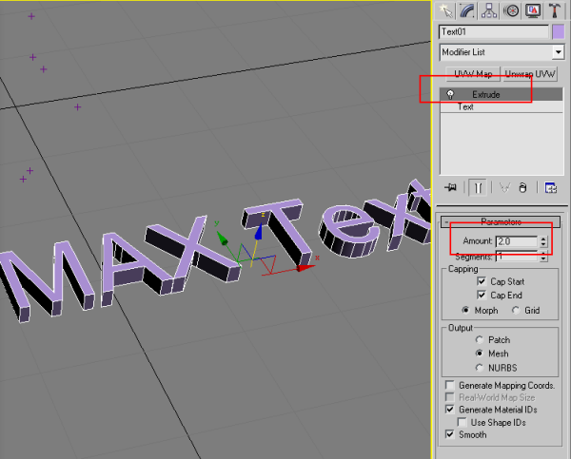
Task: Click the blue Z axis gizmo arrow
Action: [258, 232]
